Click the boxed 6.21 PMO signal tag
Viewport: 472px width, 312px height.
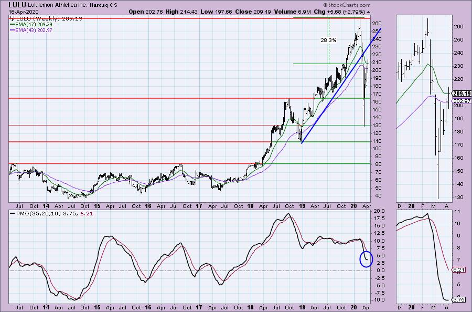pos(458,270)
